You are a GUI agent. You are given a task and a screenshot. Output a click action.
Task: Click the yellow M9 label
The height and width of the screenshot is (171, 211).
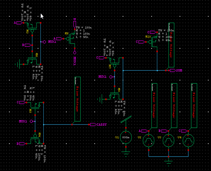pyautogui.click(x=67, y=34)
